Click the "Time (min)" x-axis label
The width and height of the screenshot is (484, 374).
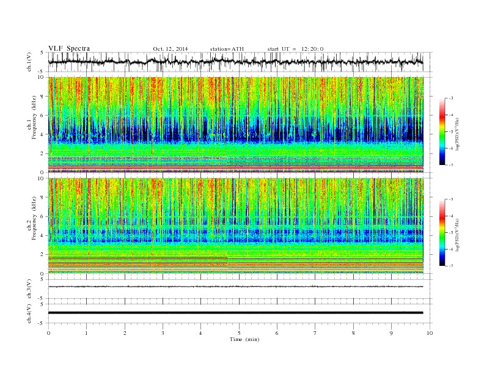pos(244,339)
